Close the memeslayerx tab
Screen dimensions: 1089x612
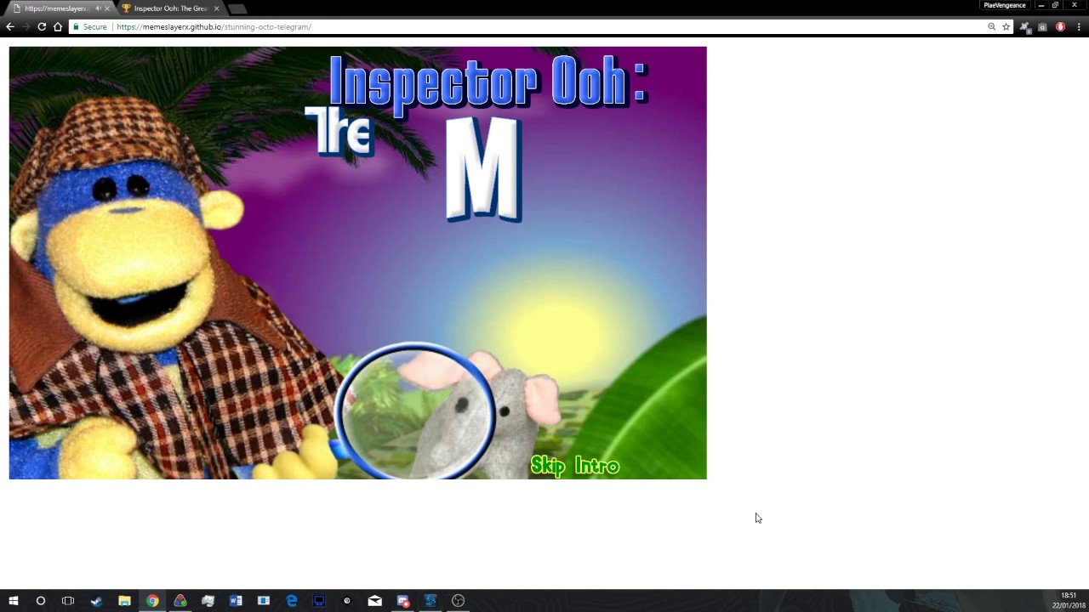(107, 8)
